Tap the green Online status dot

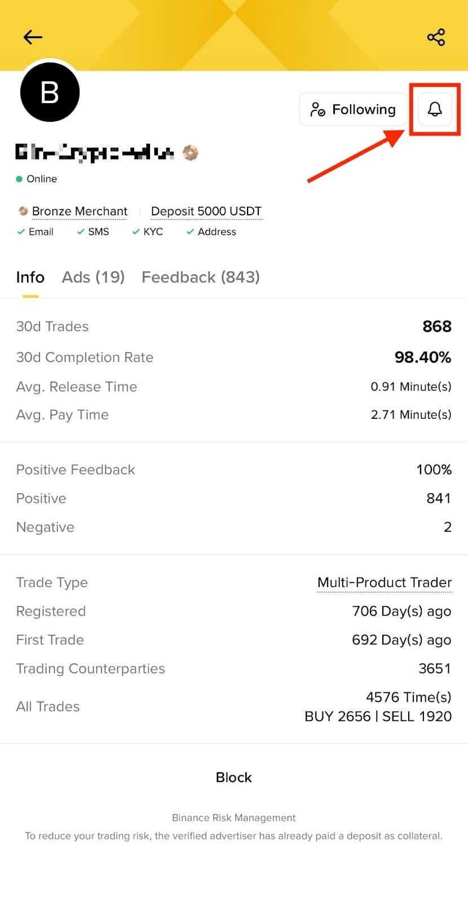pos(19,179)
